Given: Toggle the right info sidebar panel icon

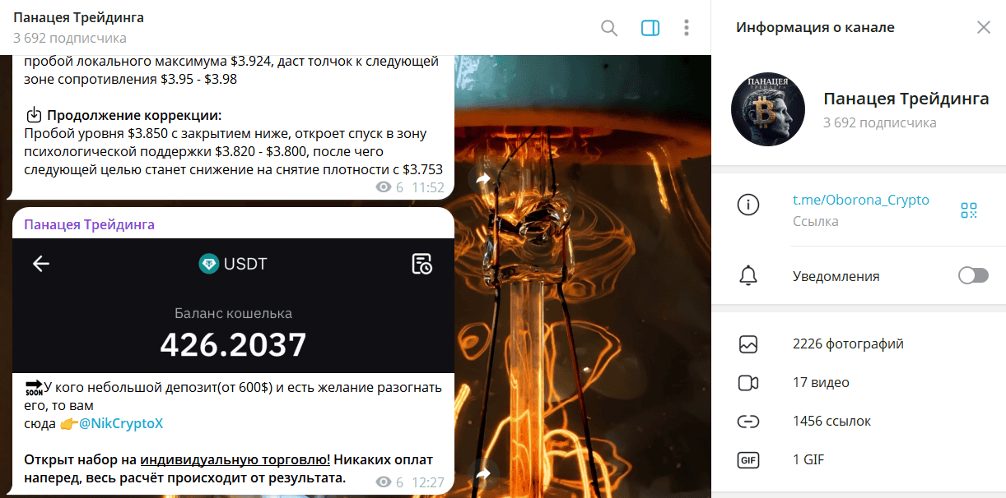Looking at the screenshot, I should point(650,28).
